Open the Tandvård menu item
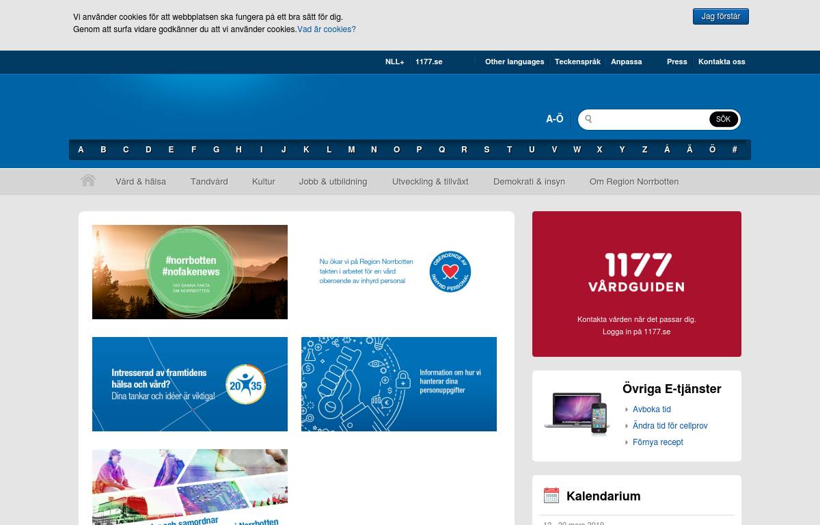 click(209, 182)
